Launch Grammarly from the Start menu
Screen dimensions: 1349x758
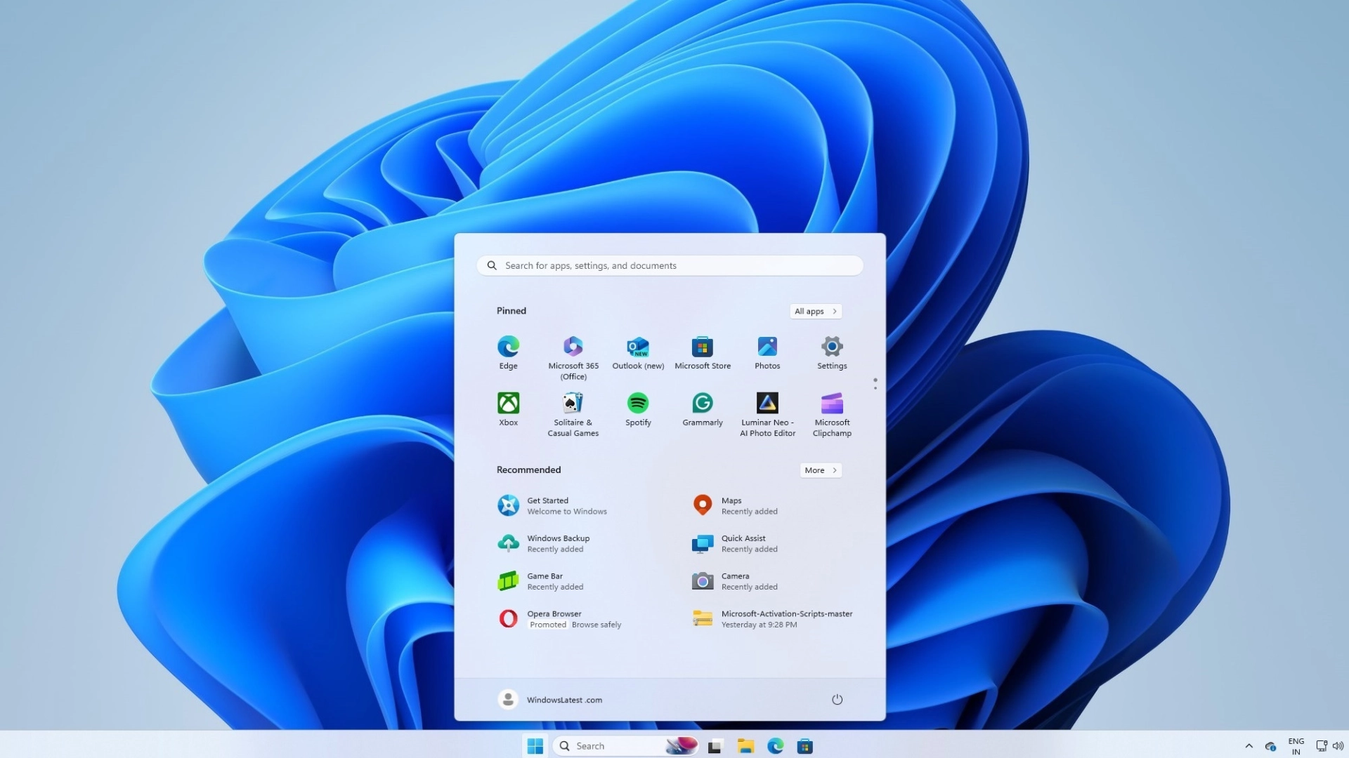(x=702, y=404)
